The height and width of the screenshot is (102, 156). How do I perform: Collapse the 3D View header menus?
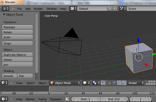(11, 83)
